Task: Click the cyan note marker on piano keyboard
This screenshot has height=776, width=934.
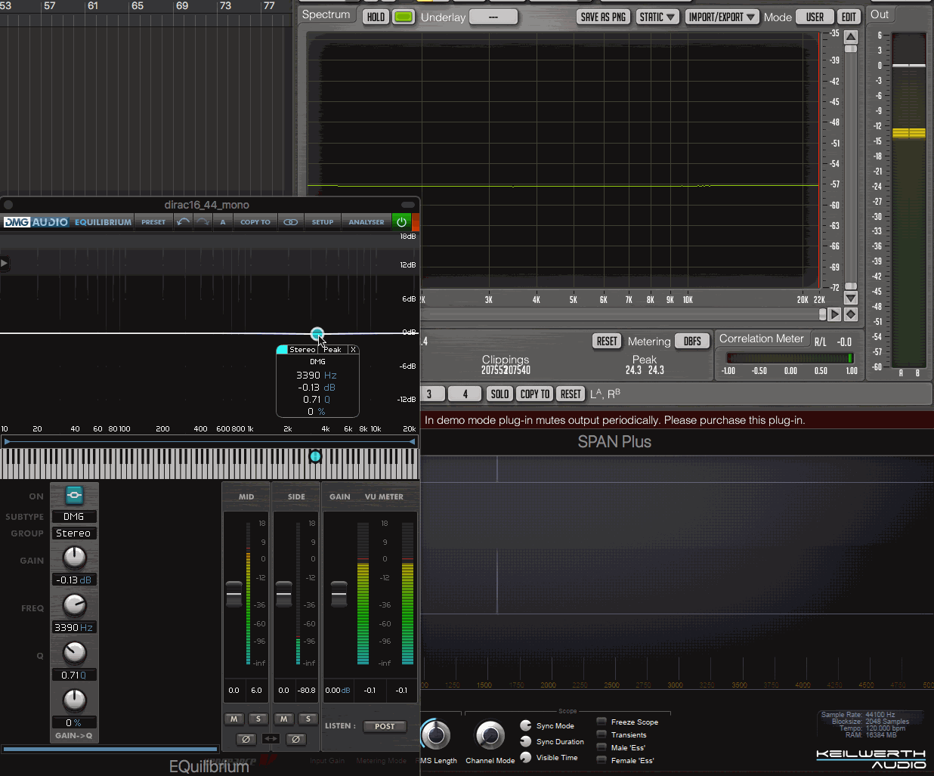Action: coord(315,456)
